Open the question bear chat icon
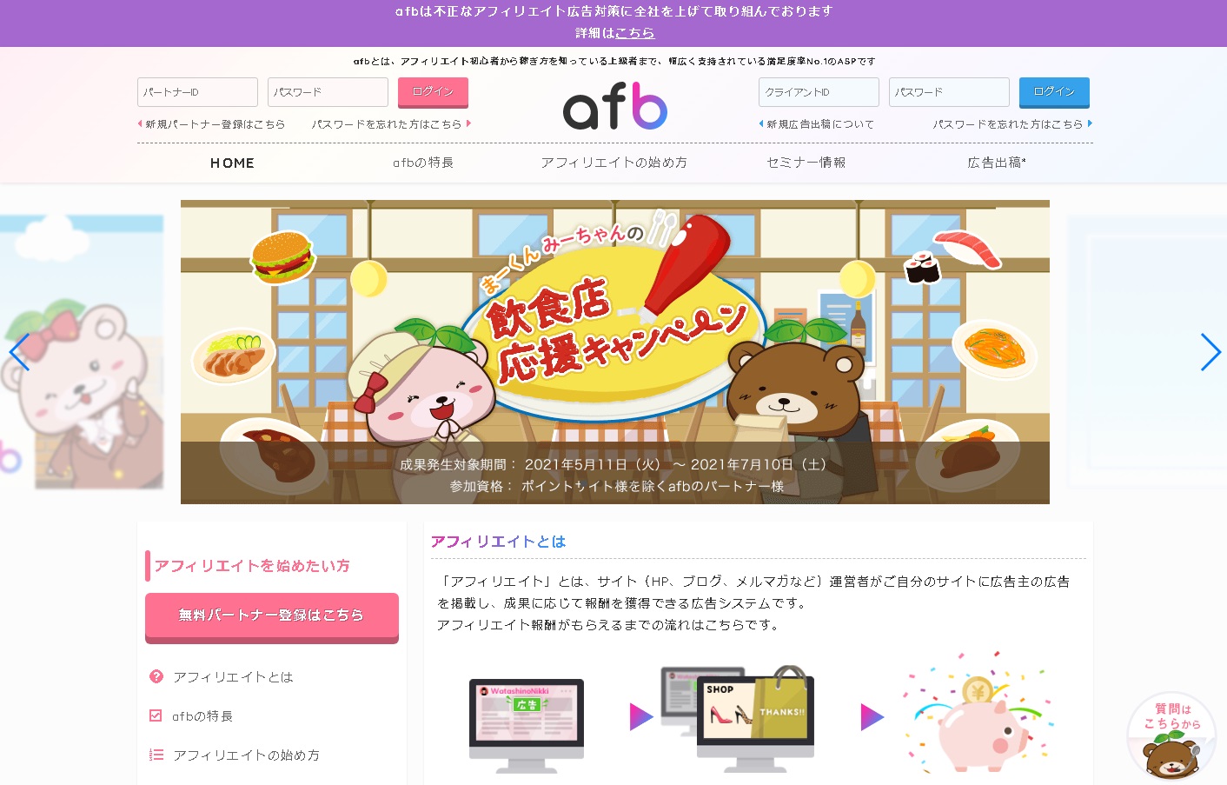 [1171, 736]
